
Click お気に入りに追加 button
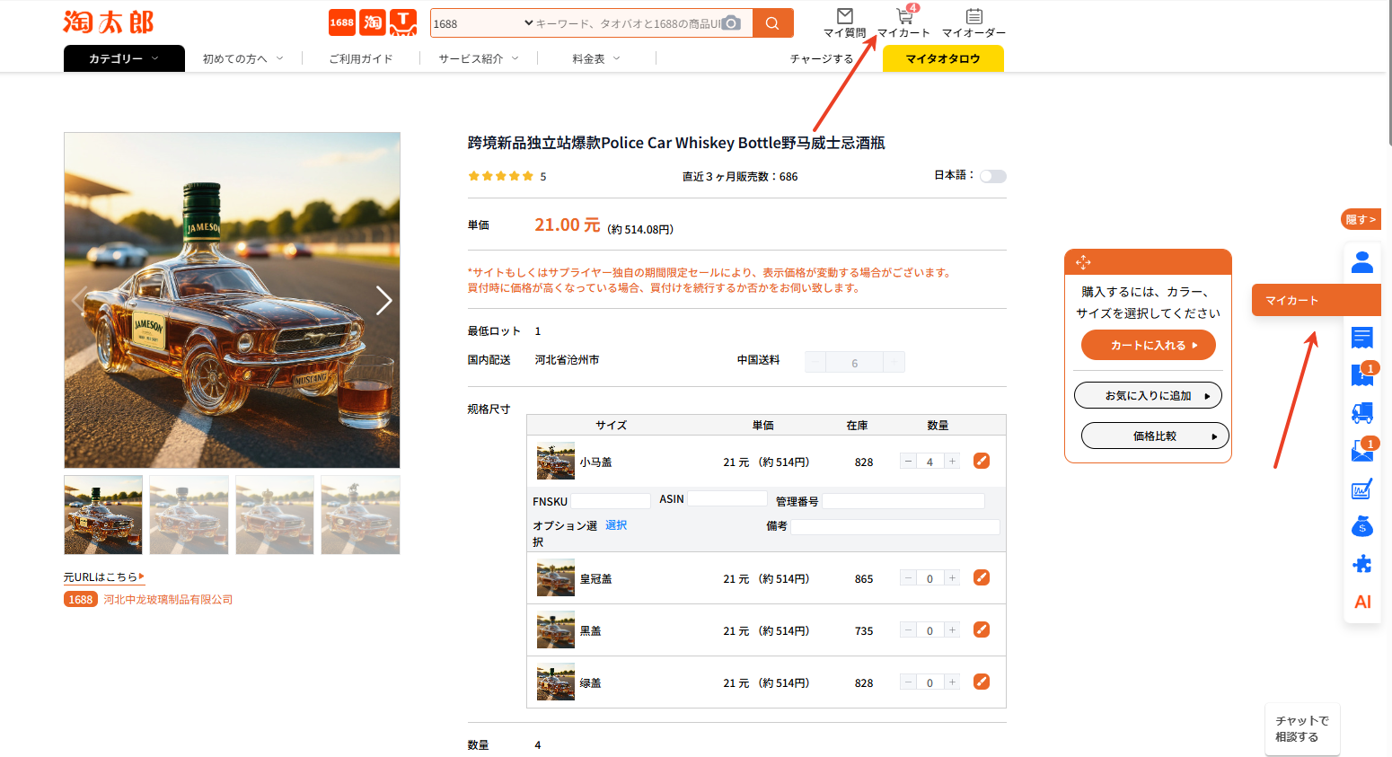1149,395
